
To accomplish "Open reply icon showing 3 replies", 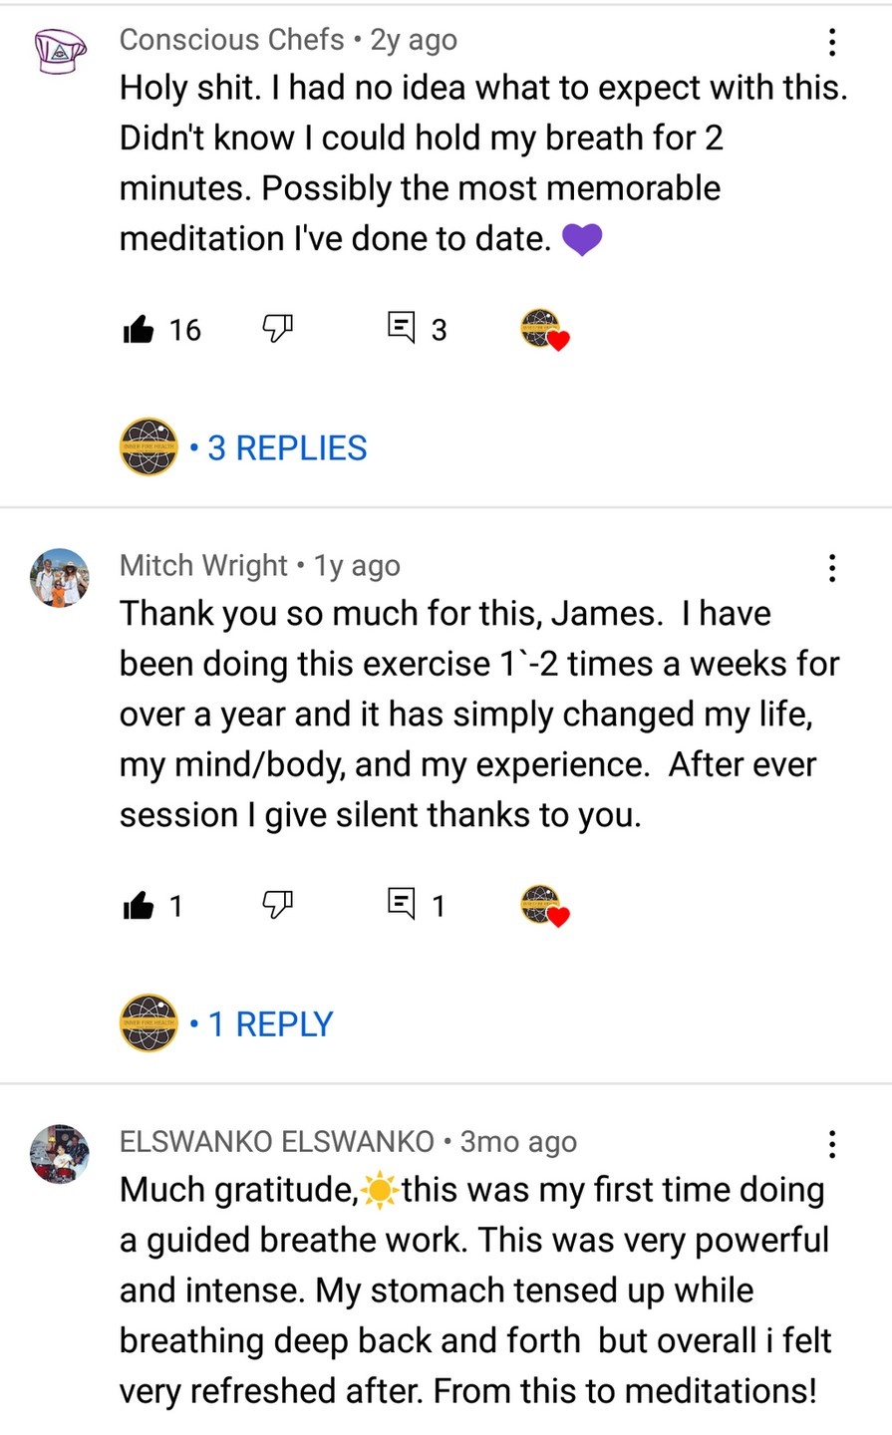I will pos(401,327).
